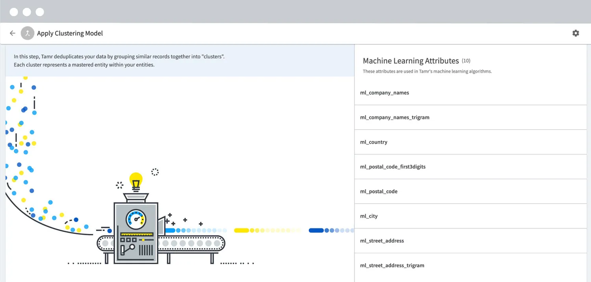Open the ml_postal_code_first3digits attribute row

(x=470, y=167)
